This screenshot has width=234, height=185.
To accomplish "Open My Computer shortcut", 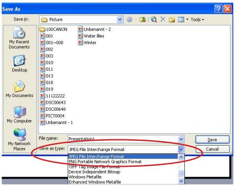I will click(19, 114).
